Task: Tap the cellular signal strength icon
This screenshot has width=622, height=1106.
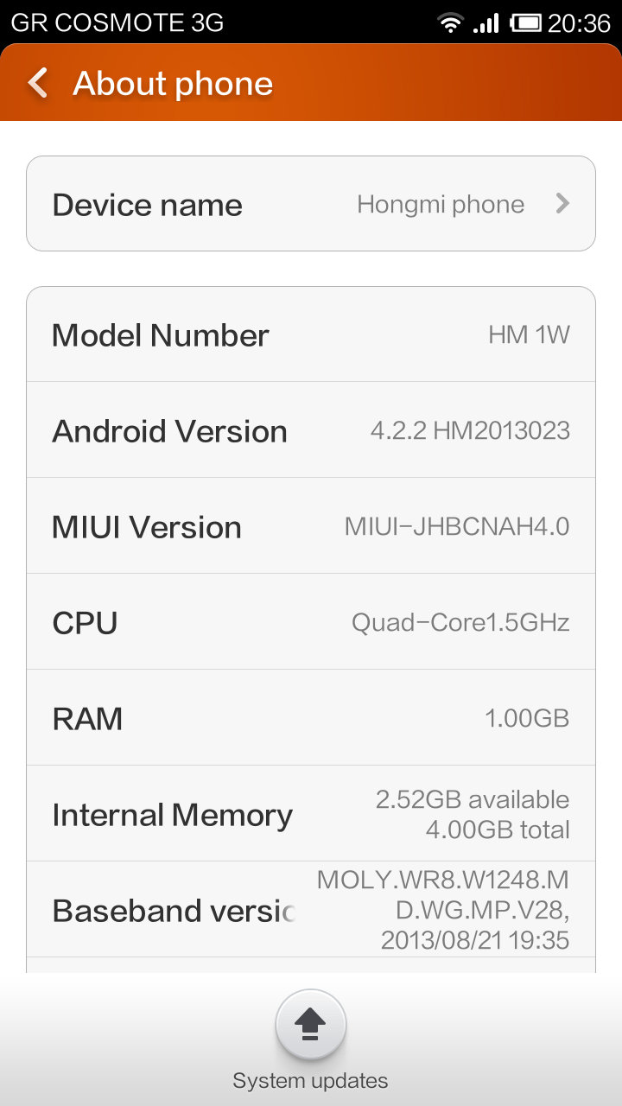Action: [x=486, y=22]
